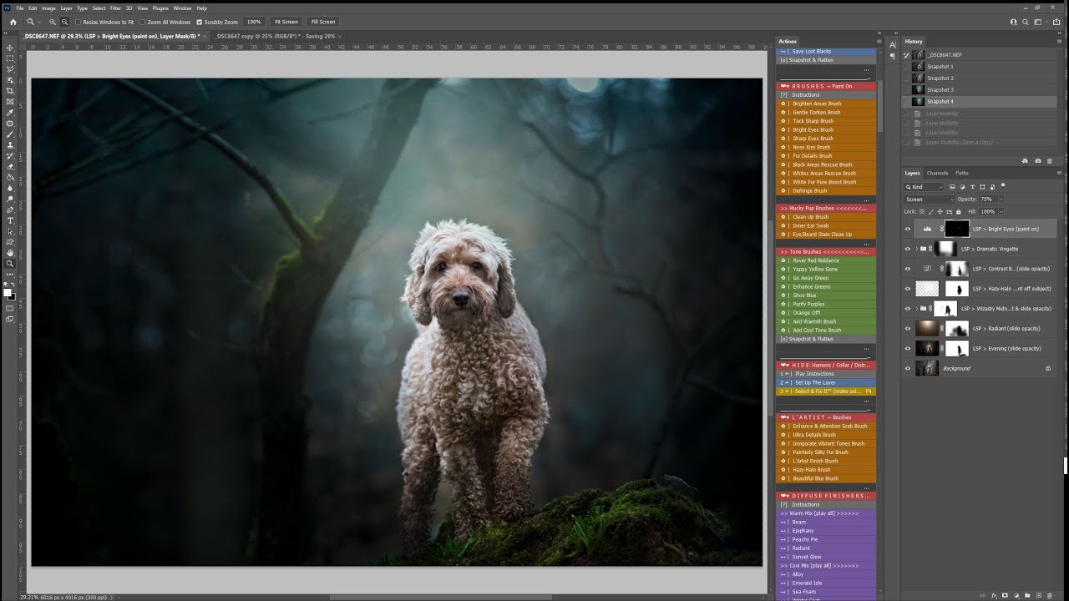The image size is (1069, 601).
Task: Open the Image menu
Action: [x=48, y=8]
